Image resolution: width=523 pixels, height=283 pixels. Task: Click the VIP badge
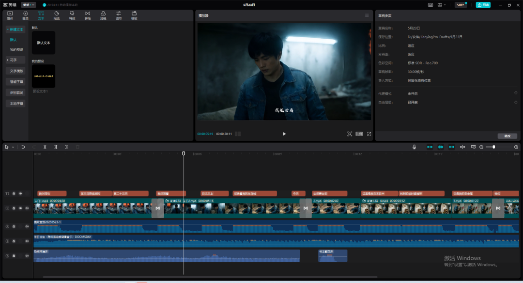pyautogui.click(x=461, y=5)
